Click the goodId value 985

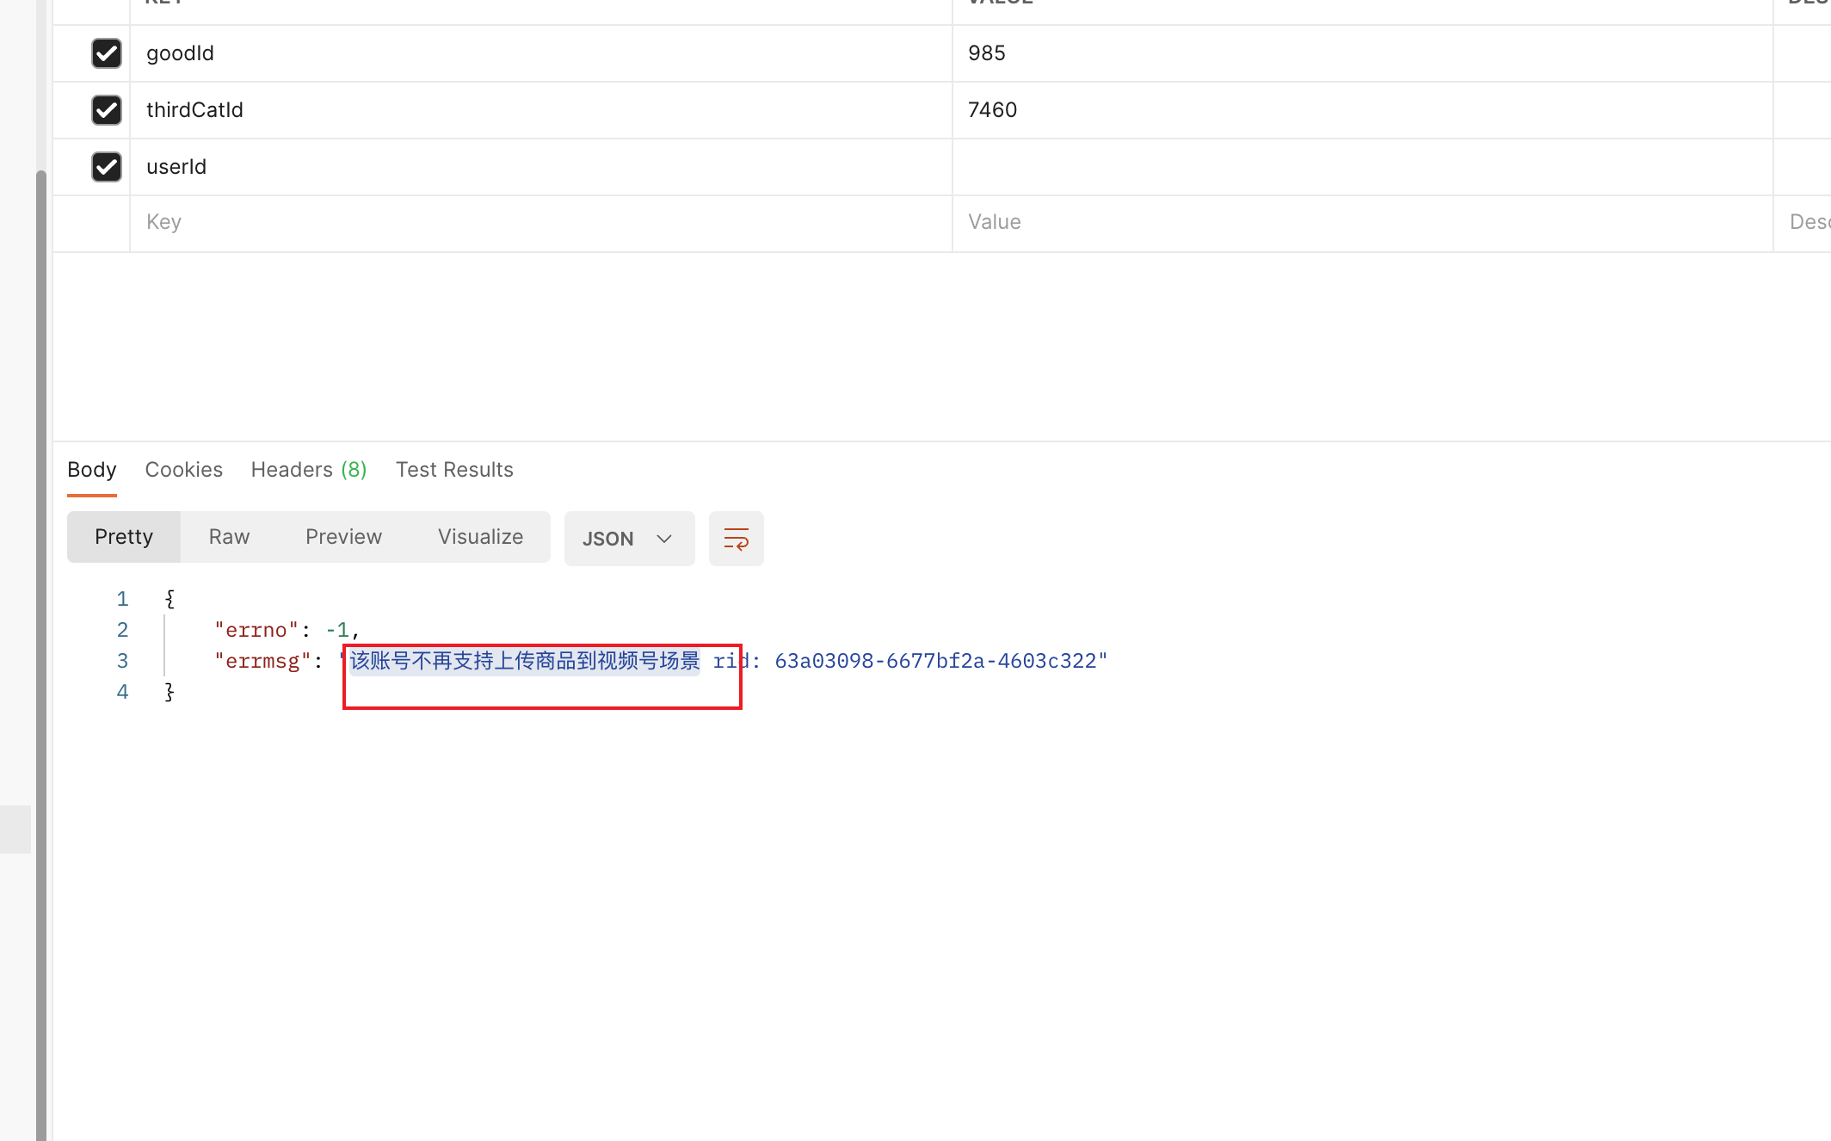click(987, 53)
